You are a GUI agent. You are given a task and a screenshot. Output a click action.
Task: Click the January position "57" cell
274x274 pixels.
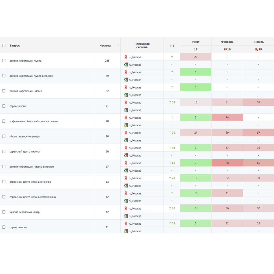pos(258,133)
